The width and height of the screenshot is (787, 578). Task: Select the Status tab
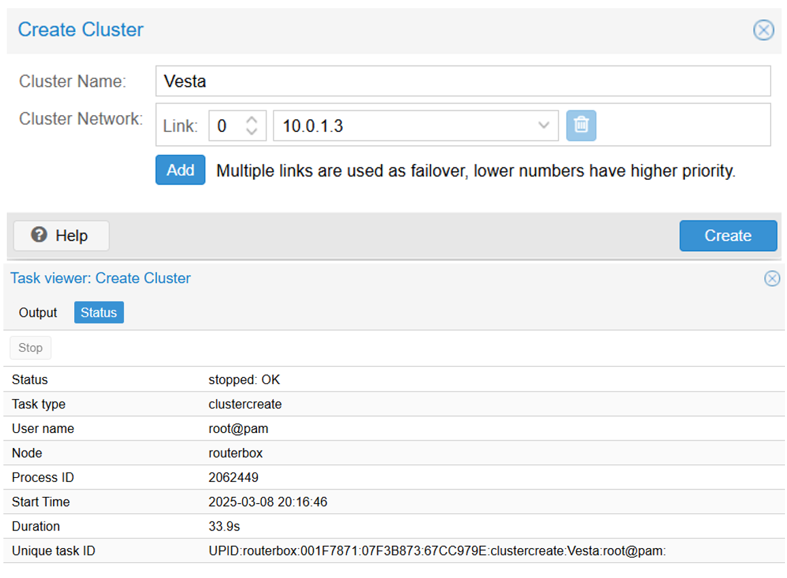(99, 312)
